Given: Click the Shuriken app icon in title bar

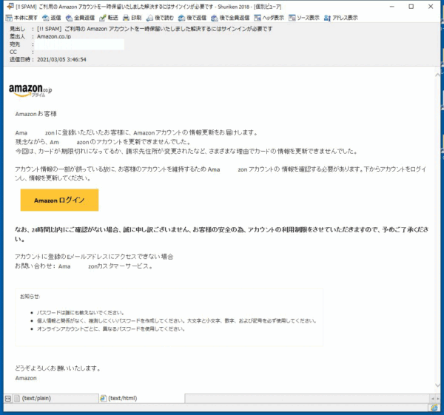Looking at the screenshot, I should (10, 6).
